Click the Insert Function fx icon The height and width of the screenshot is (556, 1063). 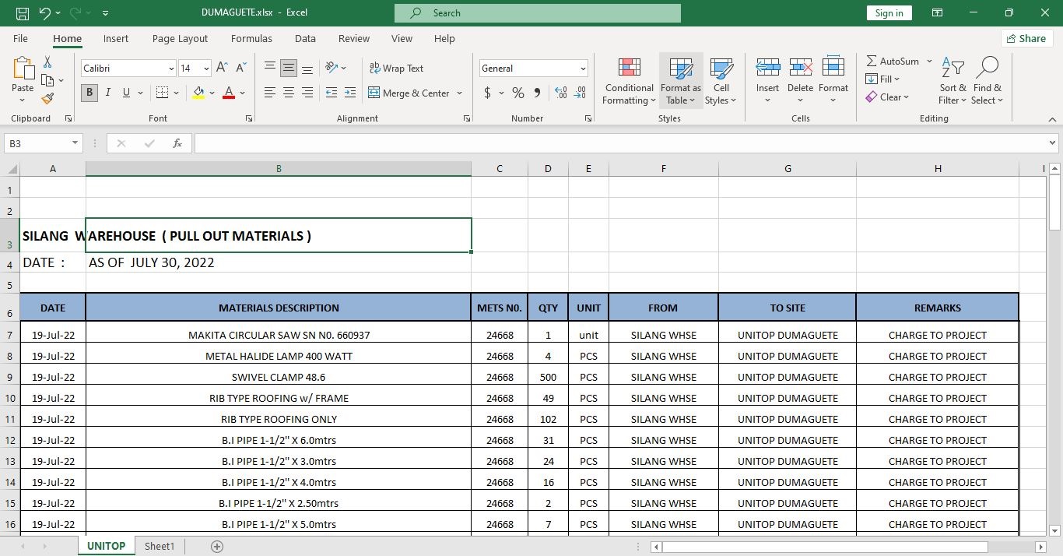pos(177,143)
